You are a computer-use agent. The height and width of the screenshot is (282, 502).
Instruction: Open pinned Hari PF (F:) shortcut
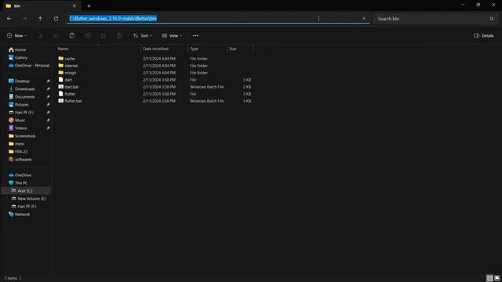click(24, 112)
